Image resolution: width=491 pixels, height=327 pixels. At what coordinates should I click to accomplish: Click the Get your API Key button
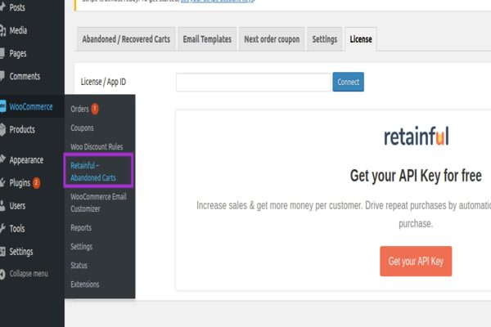tap(416, 262)
